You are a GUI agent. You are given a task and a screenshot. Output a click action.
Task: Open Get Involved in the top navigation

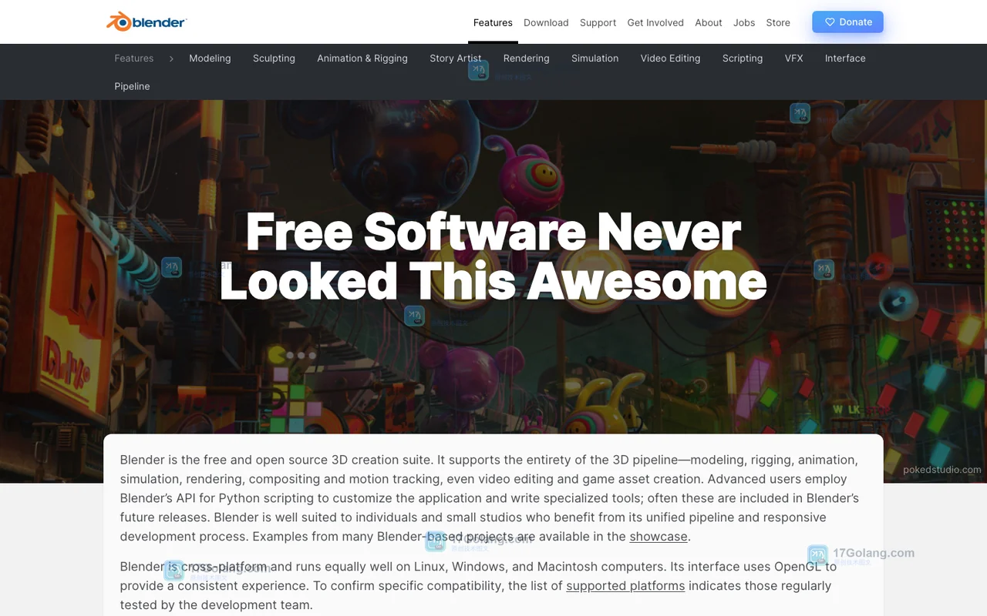[655, 22]
